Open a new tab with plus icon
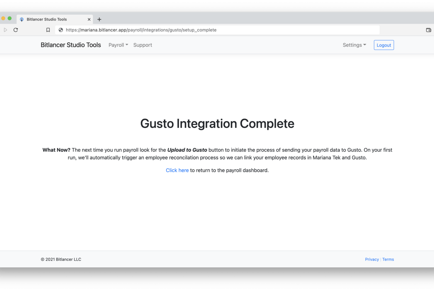The width and height of the screenshot is (434, 291). click(x=100, y=19)
